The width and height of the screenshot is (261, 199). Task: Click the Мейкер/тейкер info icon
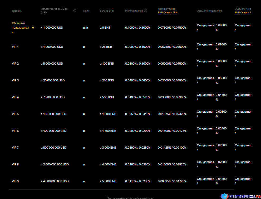pyautogui.click(x=145, y=11)
